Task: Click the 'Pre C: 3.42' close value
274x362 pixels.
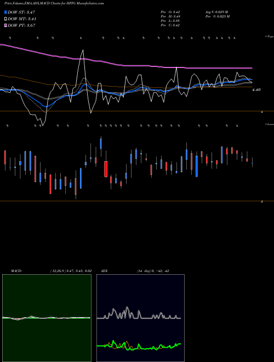Action: pyautogui.click(x=170, y=25)
